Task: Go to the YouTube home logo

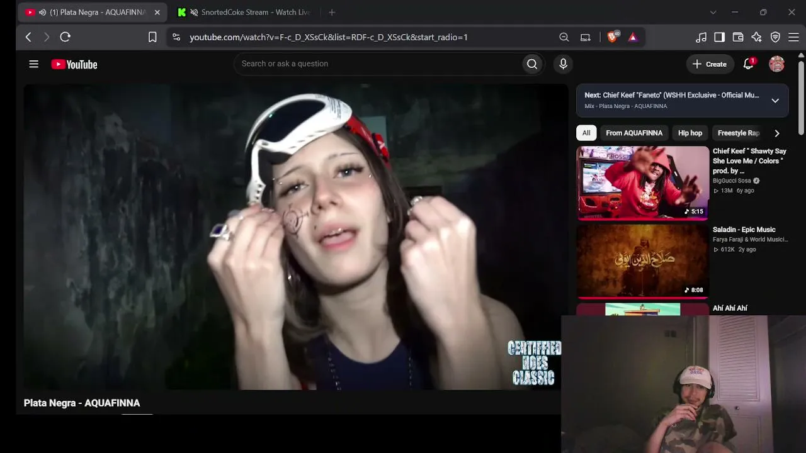Action: pos(74,64)
